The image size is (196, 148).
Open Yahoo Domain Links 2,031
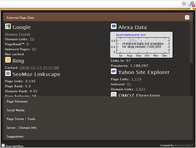coord(140,89)
